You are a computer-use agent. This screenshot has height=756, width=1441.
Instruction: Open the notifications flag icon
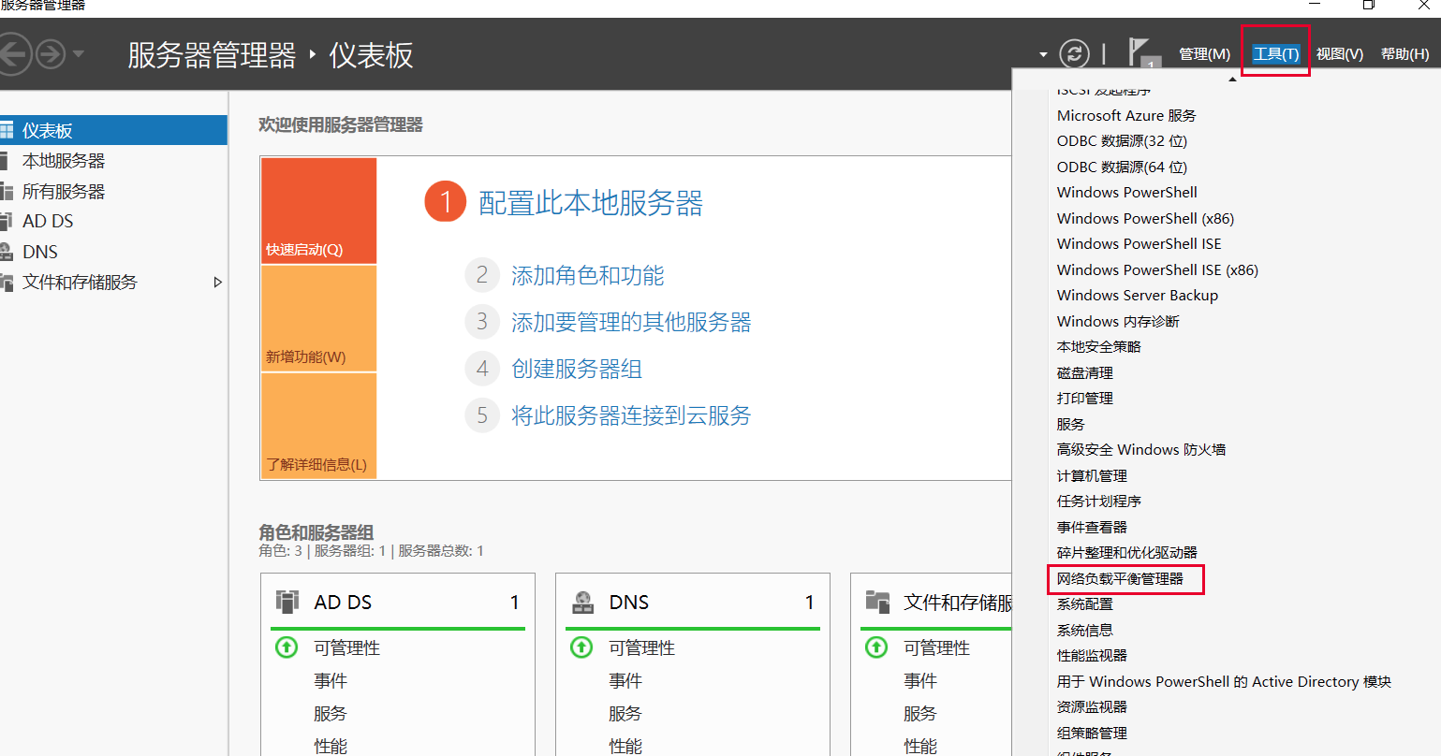[x=1140, y=53]
